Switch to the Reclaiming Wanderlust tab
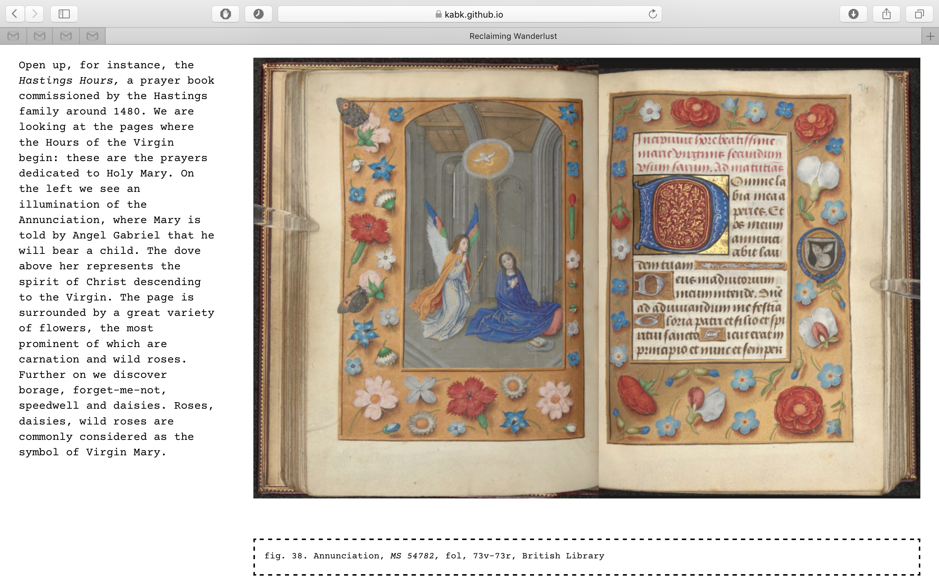The height and width of the screenshot is (587, 939). point(514,36)
